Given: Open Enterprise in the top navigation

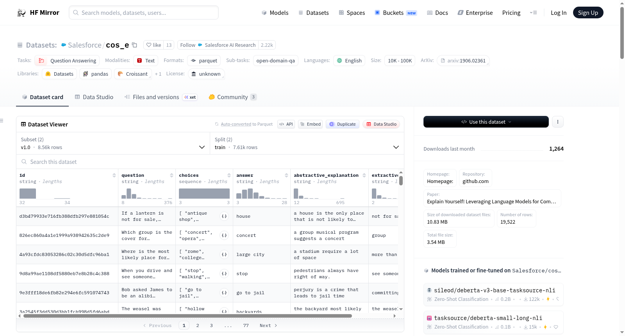Looking at the screenshot, I should click(x=475, y=13).
